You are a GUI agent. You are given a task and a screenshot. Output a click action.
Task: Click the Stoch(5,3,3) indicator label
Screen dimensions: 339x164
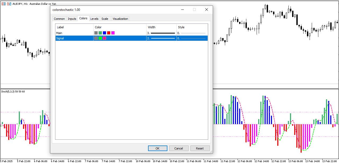click(13, 92)
